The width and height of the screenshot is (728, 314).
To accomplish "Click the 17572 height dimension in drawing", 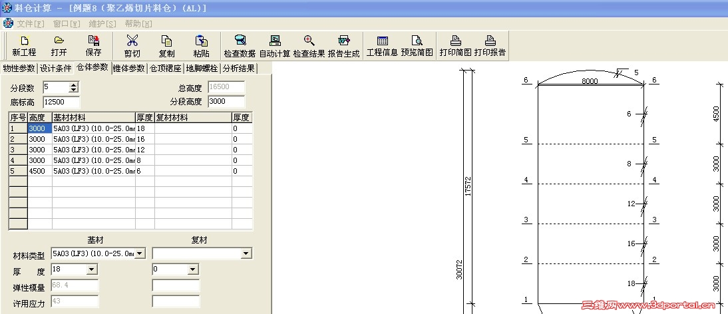I will tap(468, 186).
